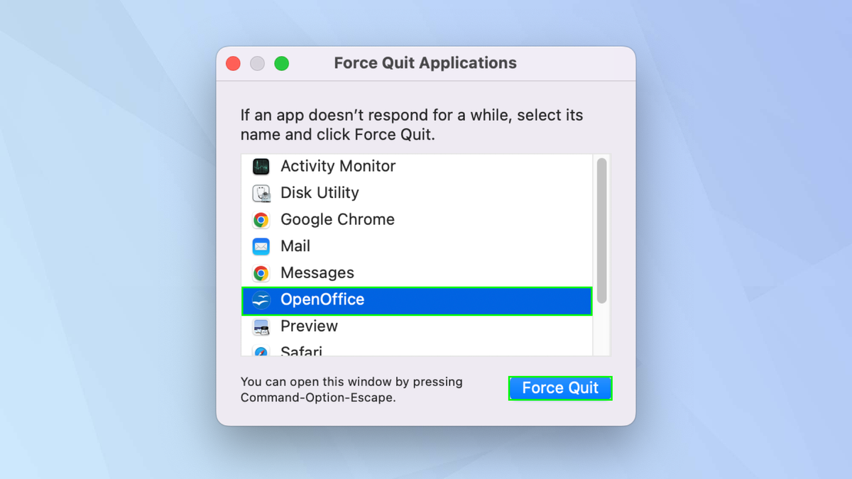Image resolution: width=852 pixels, height=479 pixels.
Task: Click the green zoom traffic light
Action: (281, 63)
